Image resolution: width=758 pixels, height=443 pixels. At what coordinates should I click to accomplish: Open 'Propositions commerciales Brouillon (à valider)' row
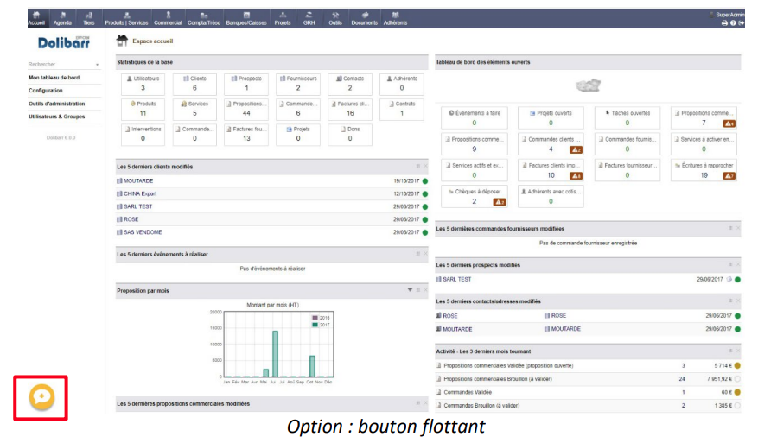pos(498,379)
